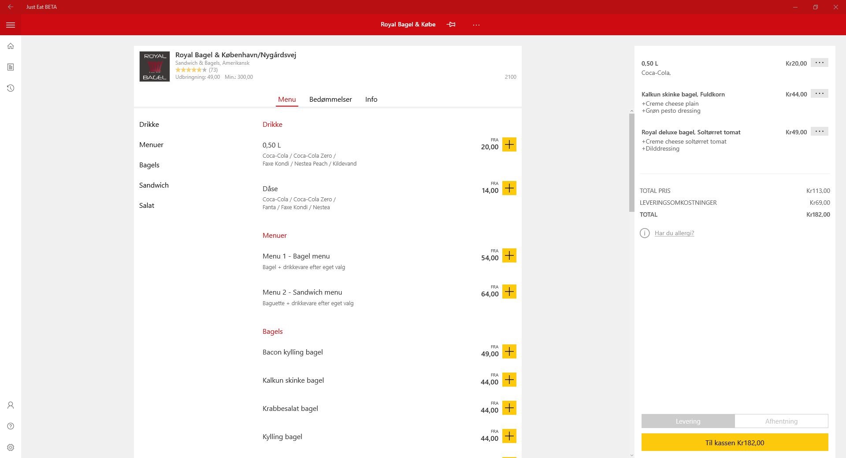Open the hamburger navigation menu
The image size is (846, 458).
click(11, 25)
